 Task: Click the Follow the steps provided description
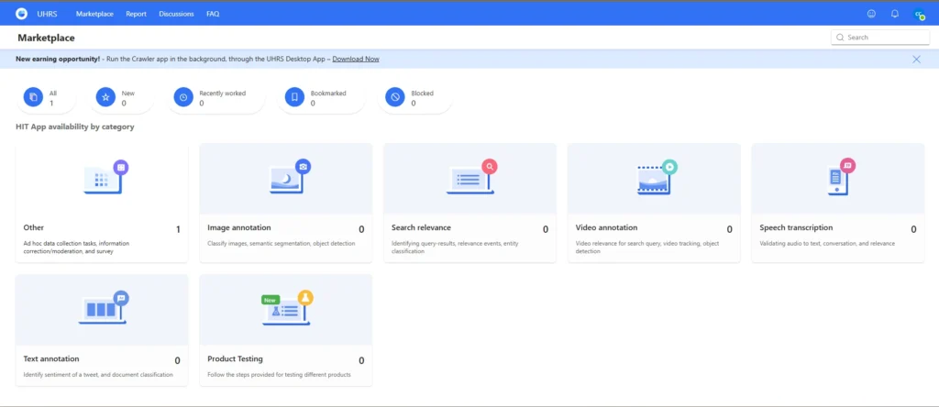pyautogui.click(x=279, y=375)
